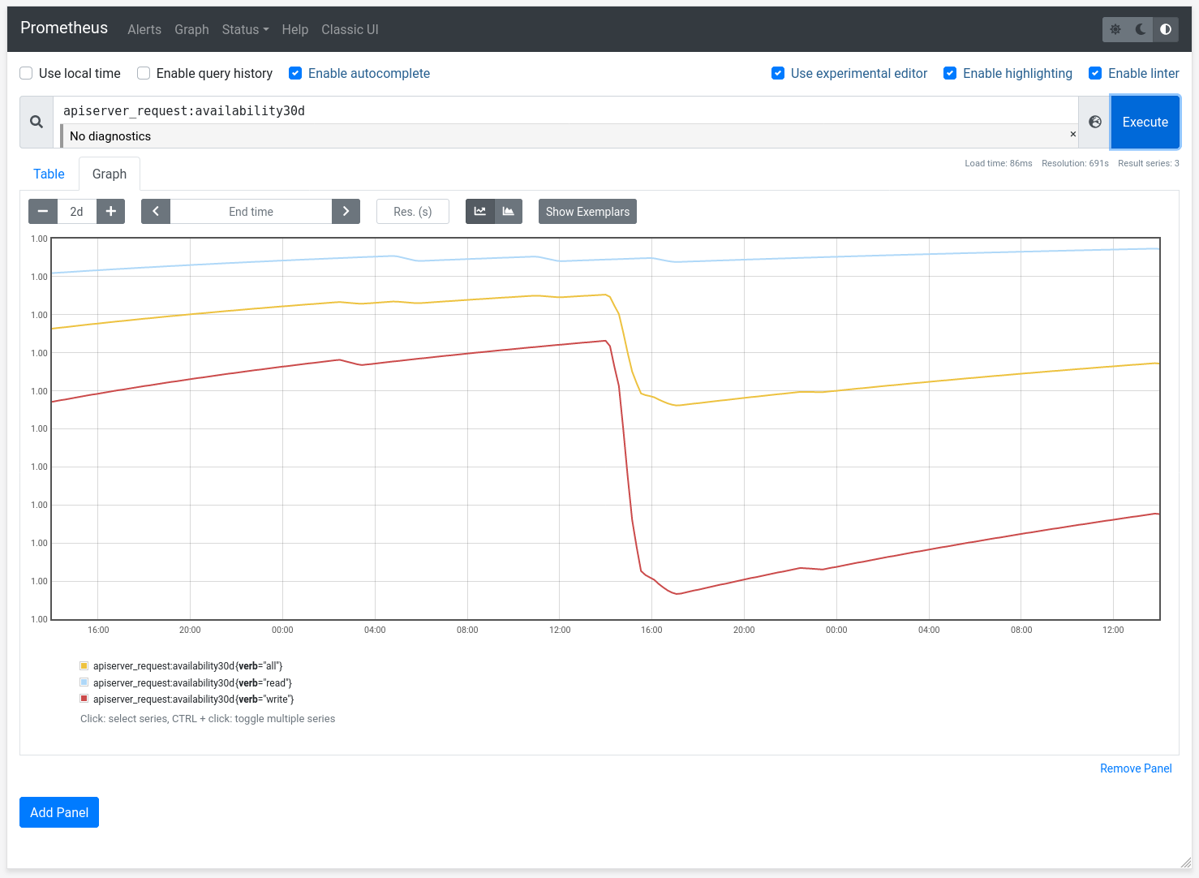1199x878 pixels.
Task: Uncheck Enable linter
Action: coord(1095,73)
